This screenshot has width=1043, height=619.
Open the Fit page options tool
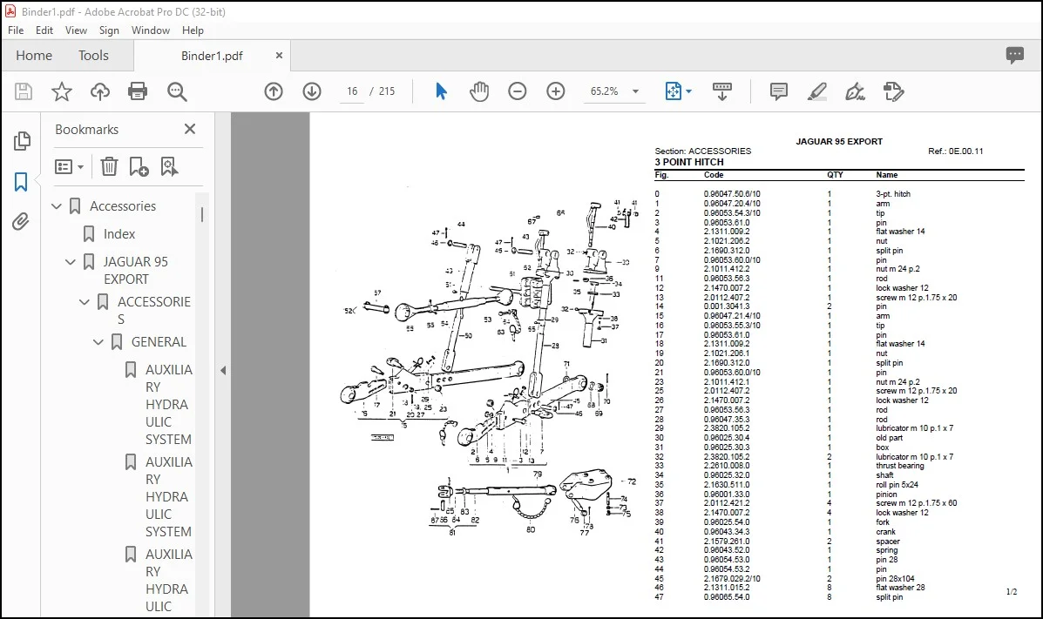678,91
